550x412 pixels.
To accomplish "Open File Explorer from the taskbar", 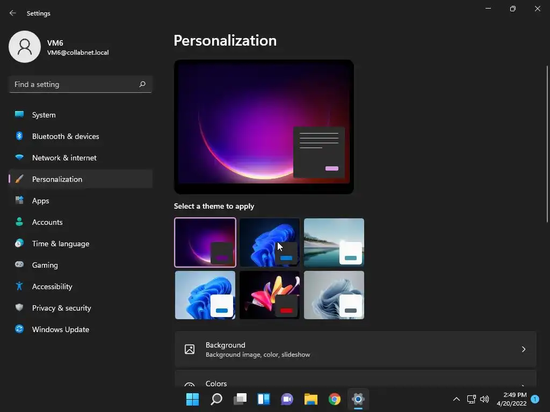I will click(311, 399).
